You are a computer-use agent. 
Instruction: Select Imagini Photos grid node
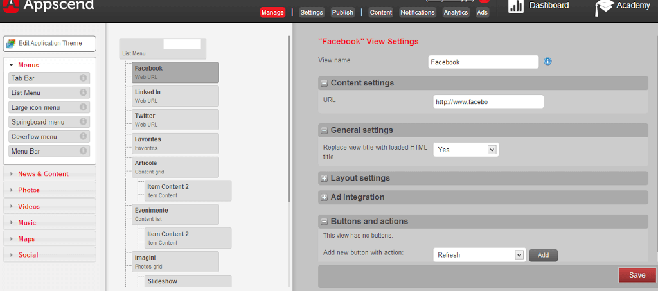pyautogui.click(x=175, y=261)
